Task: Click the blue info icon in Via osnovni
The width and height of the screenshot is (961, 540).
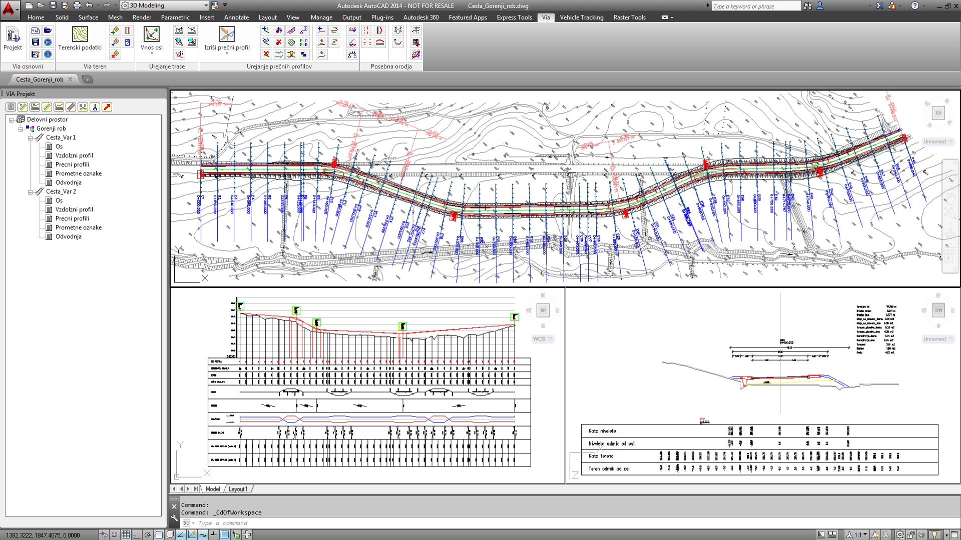Action: 48,54
